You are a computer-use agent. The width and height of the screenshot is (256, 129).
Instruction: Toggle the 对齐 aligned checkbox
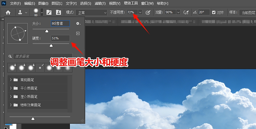(214, 12)
